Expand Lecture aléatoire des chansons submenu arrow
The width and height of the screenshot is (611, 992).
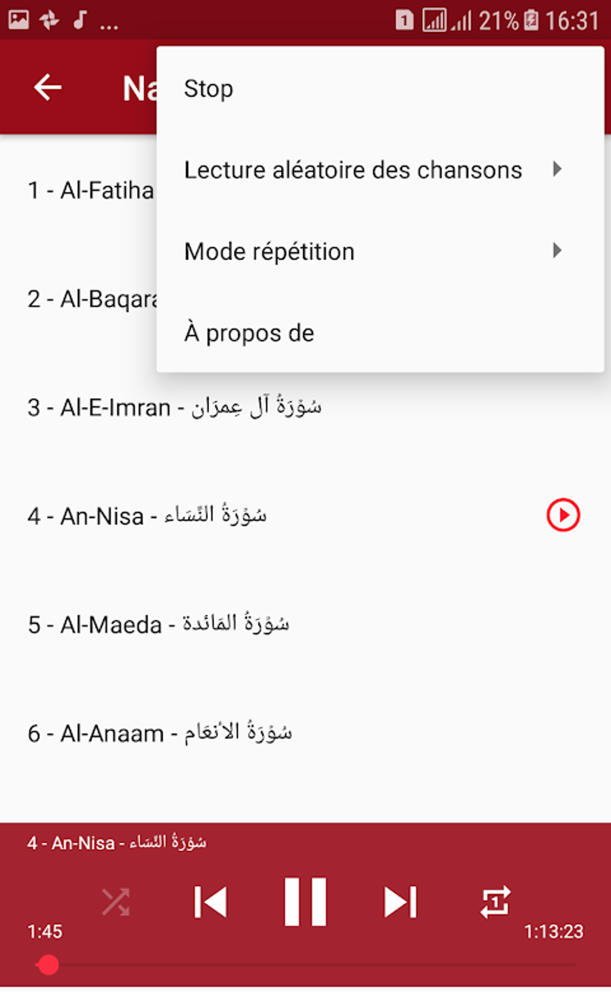coord(557,169)
